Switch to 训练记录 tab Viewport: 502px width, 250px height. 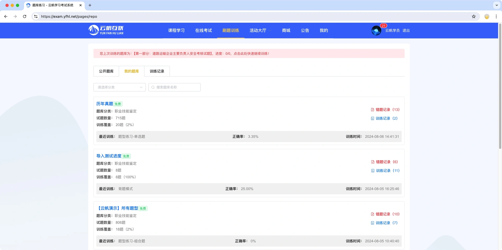point(157,71)
